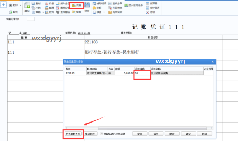The image size is (238, 141).
Task: Expand the 增加 dropdown arrow
Action: pyautogui.click(x=27, y=13)
